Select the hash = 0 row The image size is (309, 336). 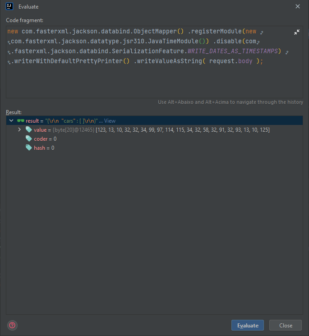tap(44, 148)
